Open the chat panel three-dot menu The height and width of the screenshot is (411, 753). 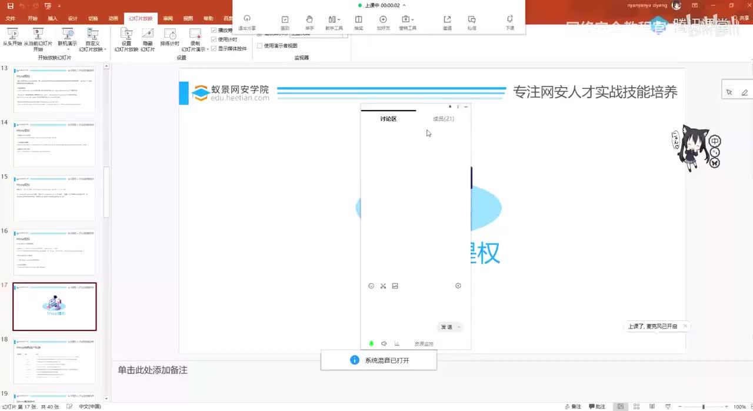coord(458,107)
